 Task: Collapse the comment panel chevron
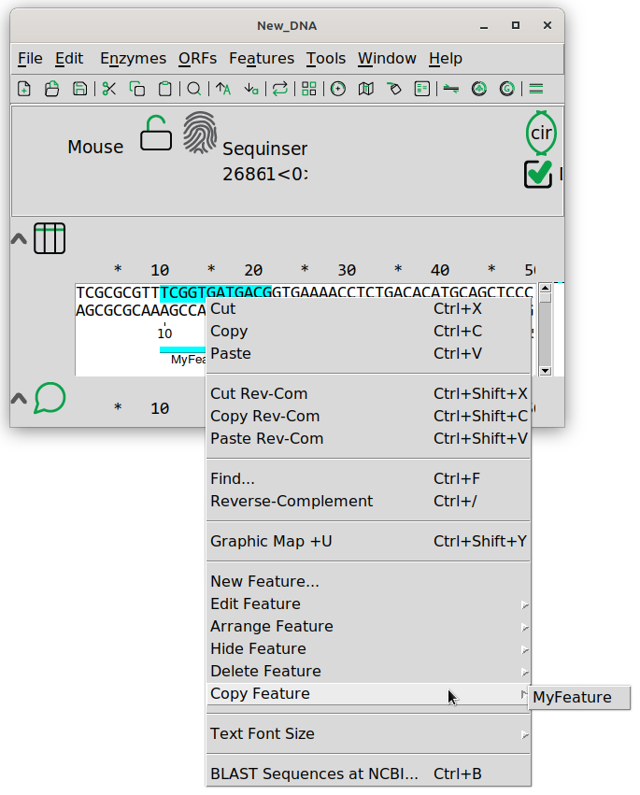(x=19, y=398)
